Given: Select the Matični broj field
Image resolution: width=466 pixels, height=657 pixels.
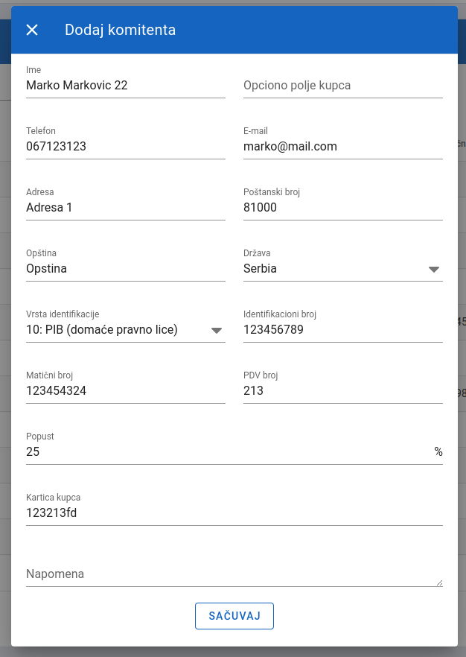Looking at the screenshot, I should 125,391.
